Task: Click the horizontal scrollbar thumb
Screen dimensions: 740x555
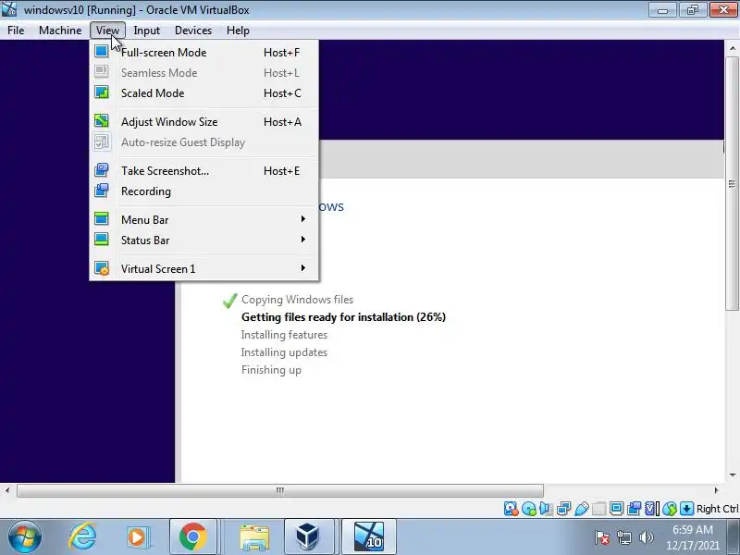Action: [280, 490]
